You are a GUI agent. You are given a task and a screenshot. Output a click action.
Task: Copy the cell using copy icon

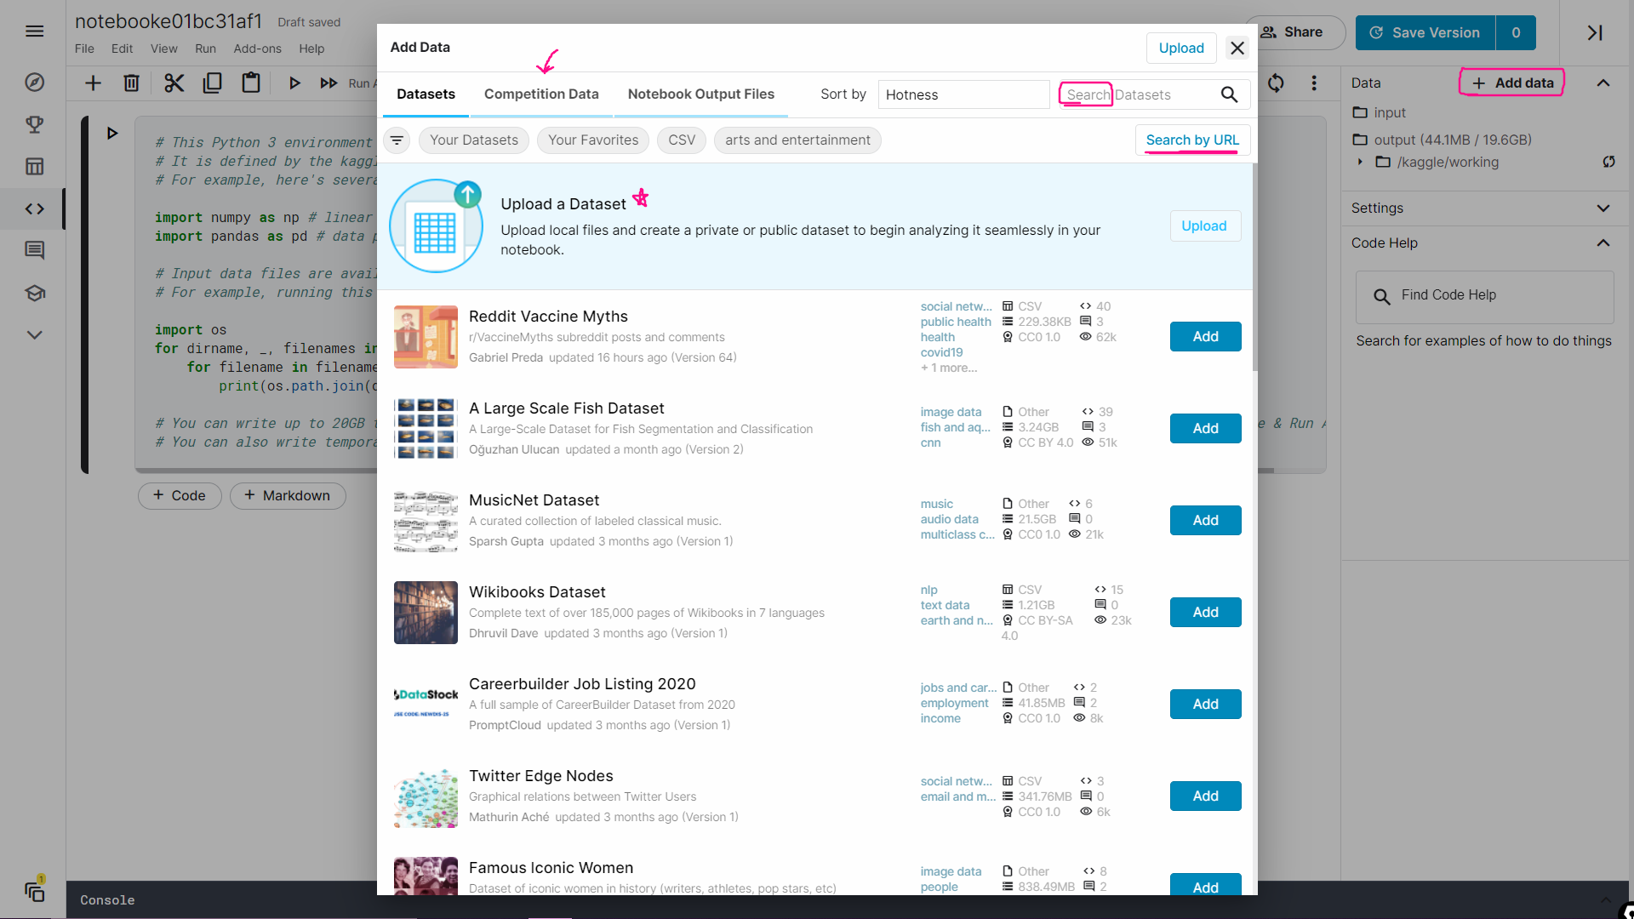[212, 83]
